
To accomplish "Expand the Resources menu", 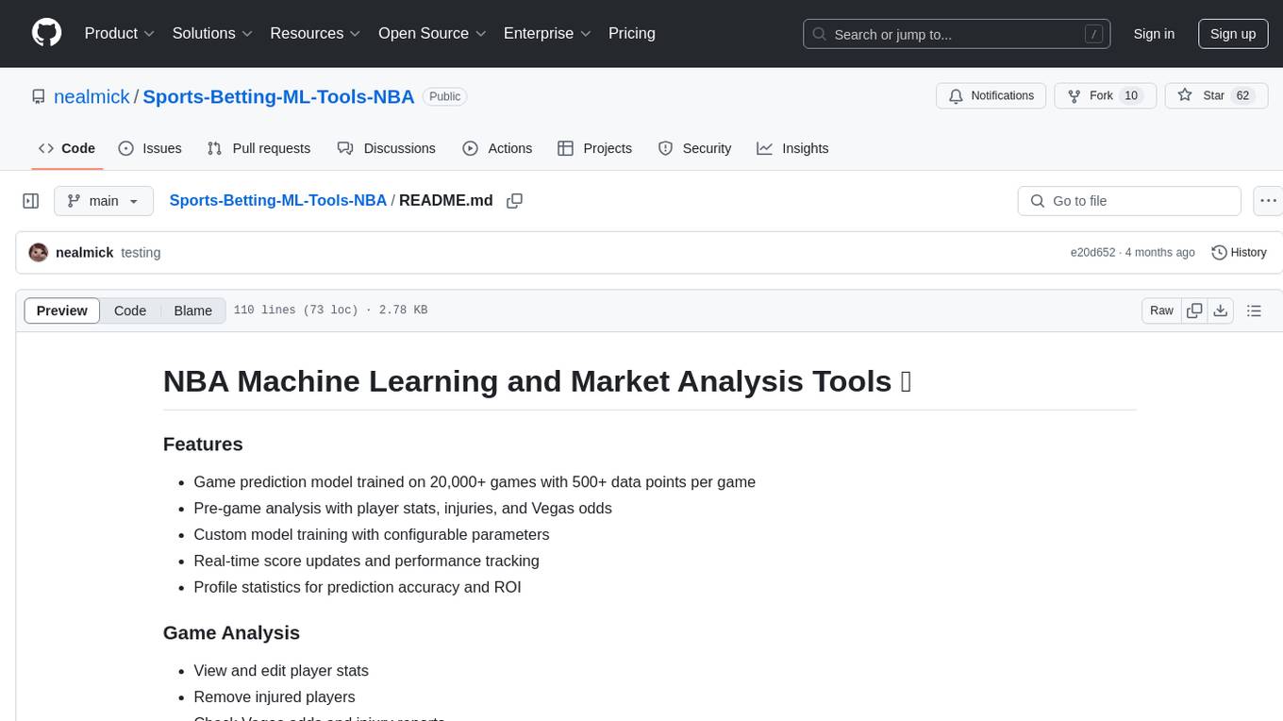I will pyautogui.click(x=315, y=33).
